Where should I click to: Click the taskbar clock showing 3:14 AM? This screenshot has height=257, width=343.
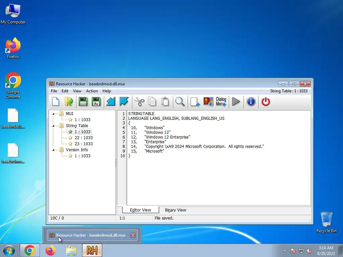[x=326, y=251]
